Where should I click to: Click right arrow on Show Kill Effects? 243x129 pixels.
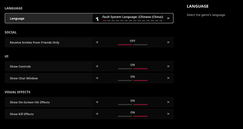click(x=169, y=114)
